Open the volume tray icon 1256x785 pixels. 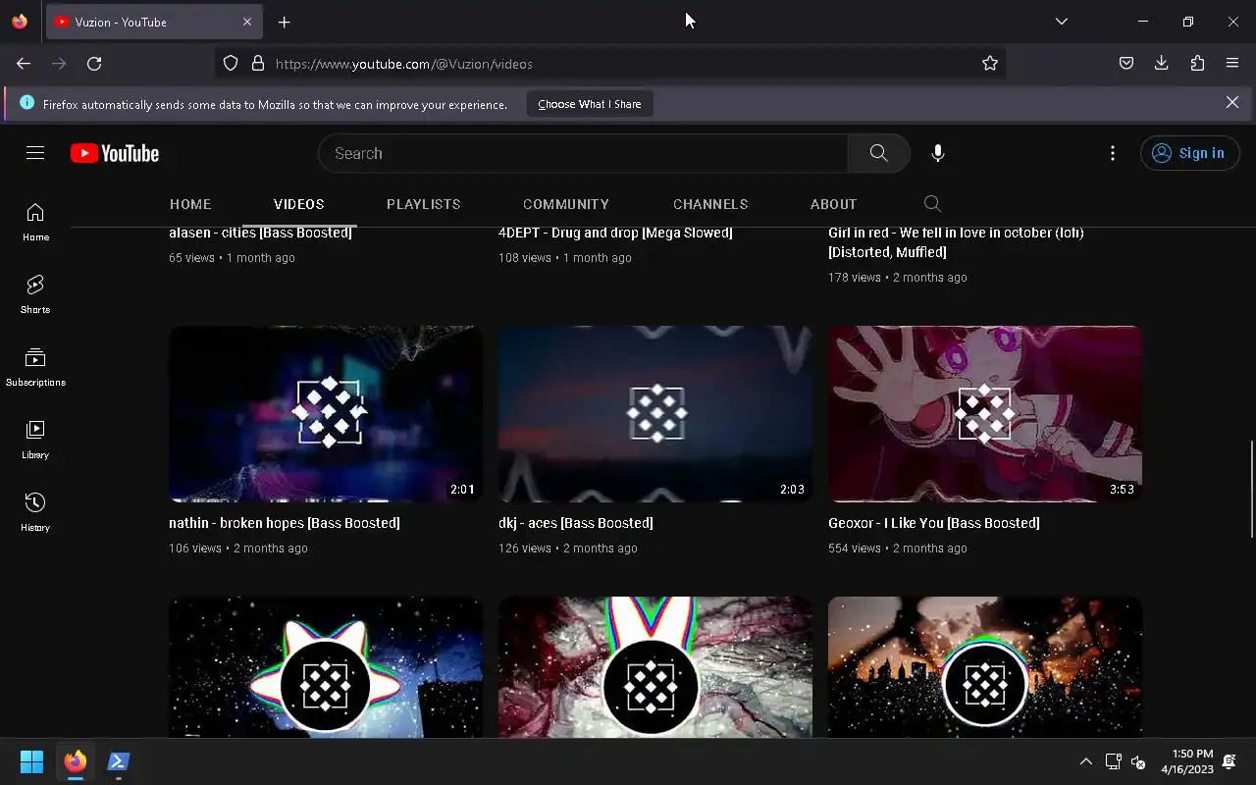tap(1138, 761)
